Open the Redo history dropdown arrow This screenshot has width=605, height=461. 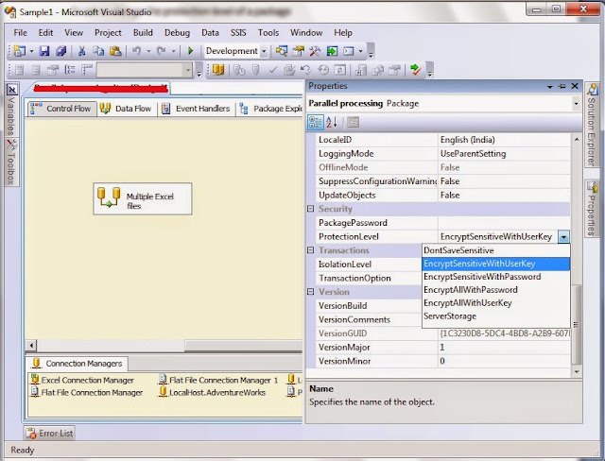[x=174, y=51]
